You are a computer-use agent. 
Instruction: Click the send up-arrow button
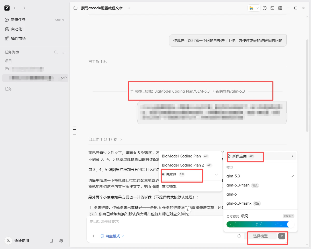pos(282,236)
